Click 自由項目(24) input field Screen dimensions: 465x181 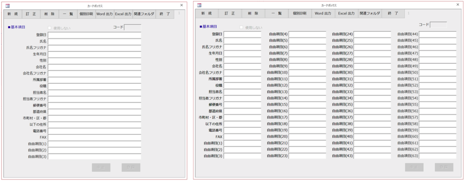click(372, 34)
